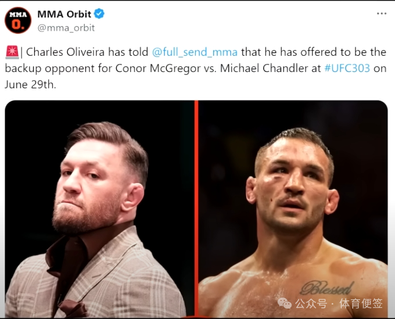
Task: Click the "Blessed" tattoo script on chest
Action: [x=326, y=287]
